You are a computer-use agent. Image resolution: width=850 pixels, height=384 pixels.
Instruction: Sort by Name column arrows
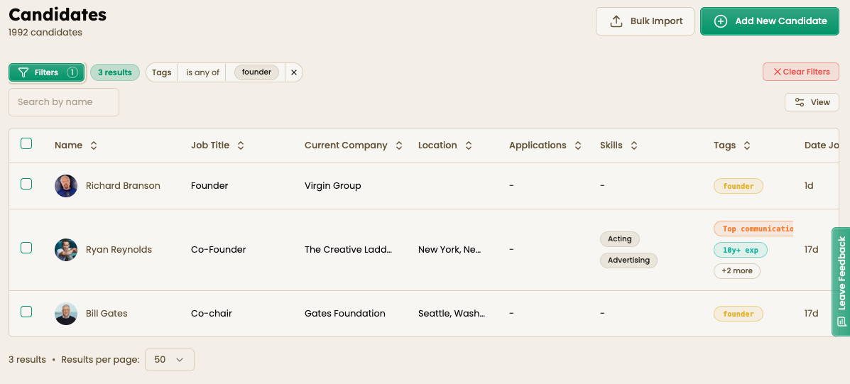94,146
